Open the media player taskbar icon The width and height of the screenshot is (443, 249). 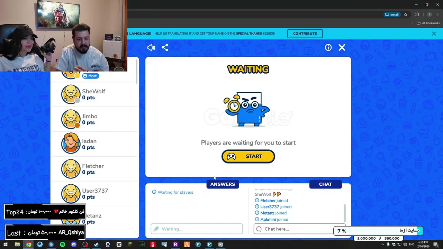point(220,245)
